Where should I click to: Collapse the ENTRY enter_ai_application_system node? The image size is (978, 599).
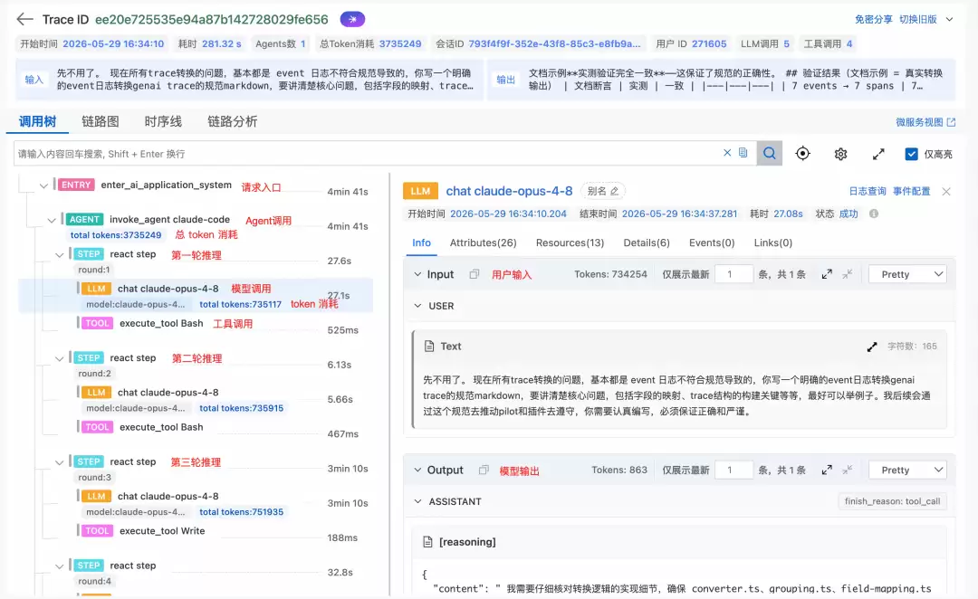tap(43, 185)
